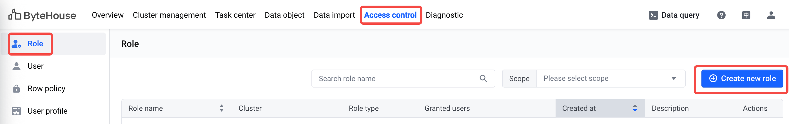Select the User profile card icon
789x124 pixels.
(x=16, y=111)
